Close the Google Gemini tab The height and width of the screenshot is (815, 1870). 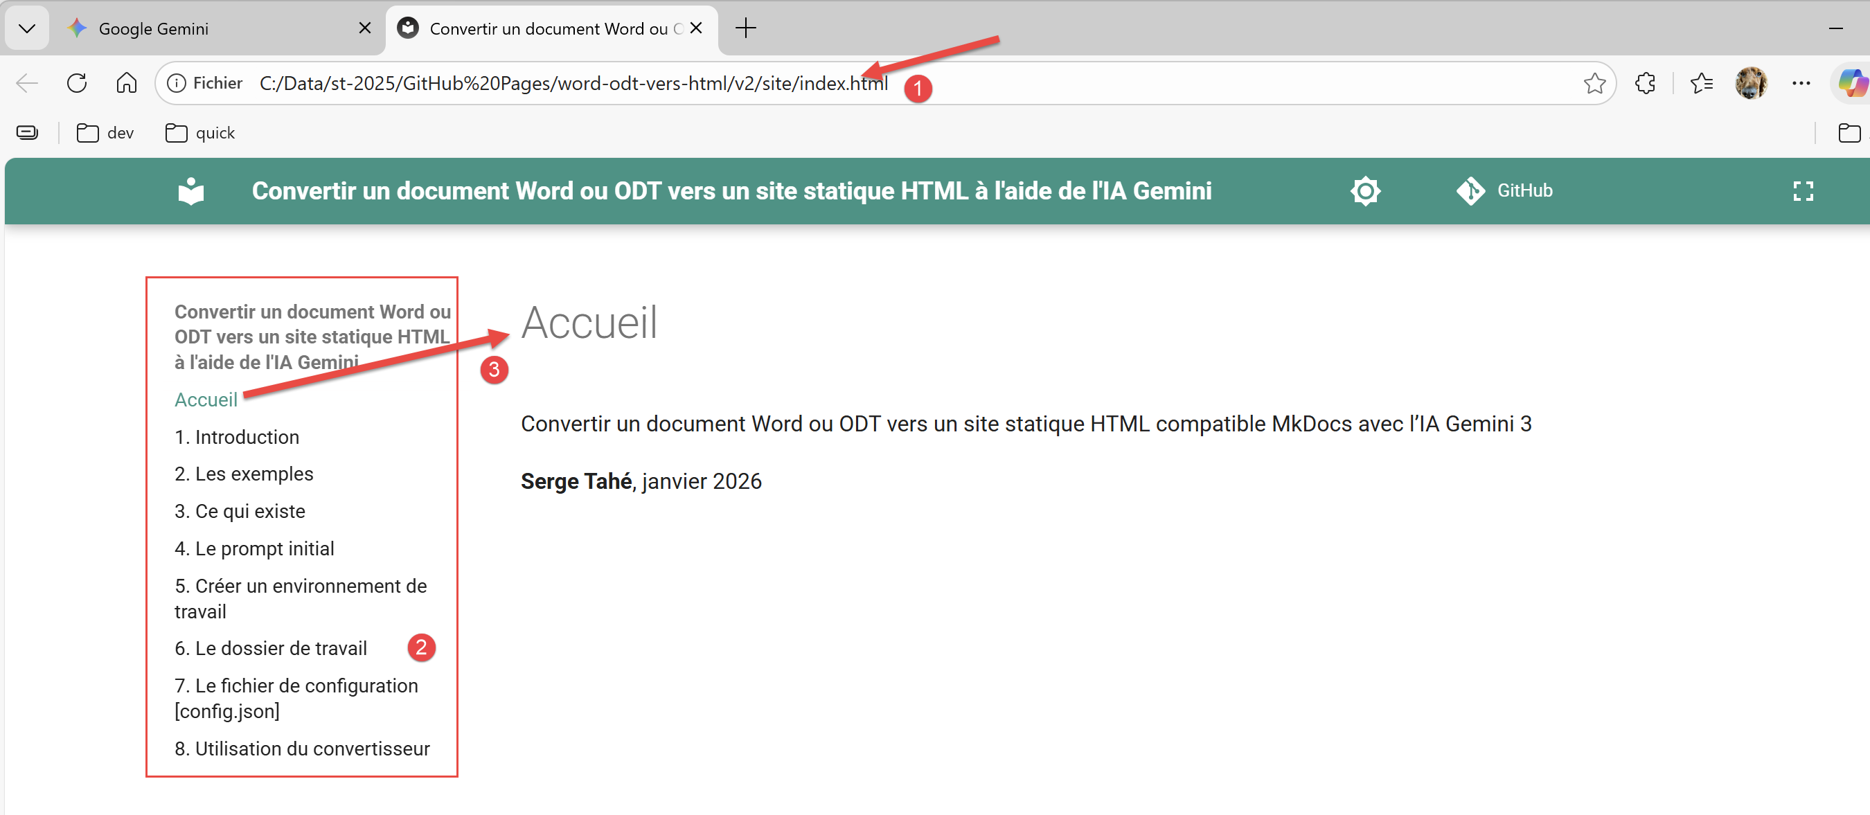364,28
